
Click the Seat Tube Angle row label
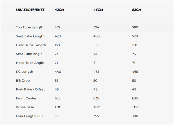coord(29,54)
